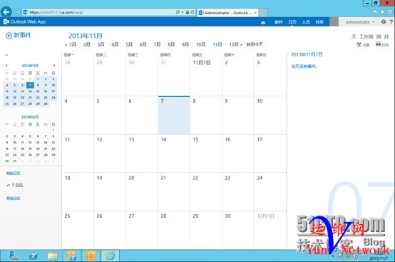Viewport: 395px width, 262px height.
Task: Click the 我的日历 heading
Action: 13,173
